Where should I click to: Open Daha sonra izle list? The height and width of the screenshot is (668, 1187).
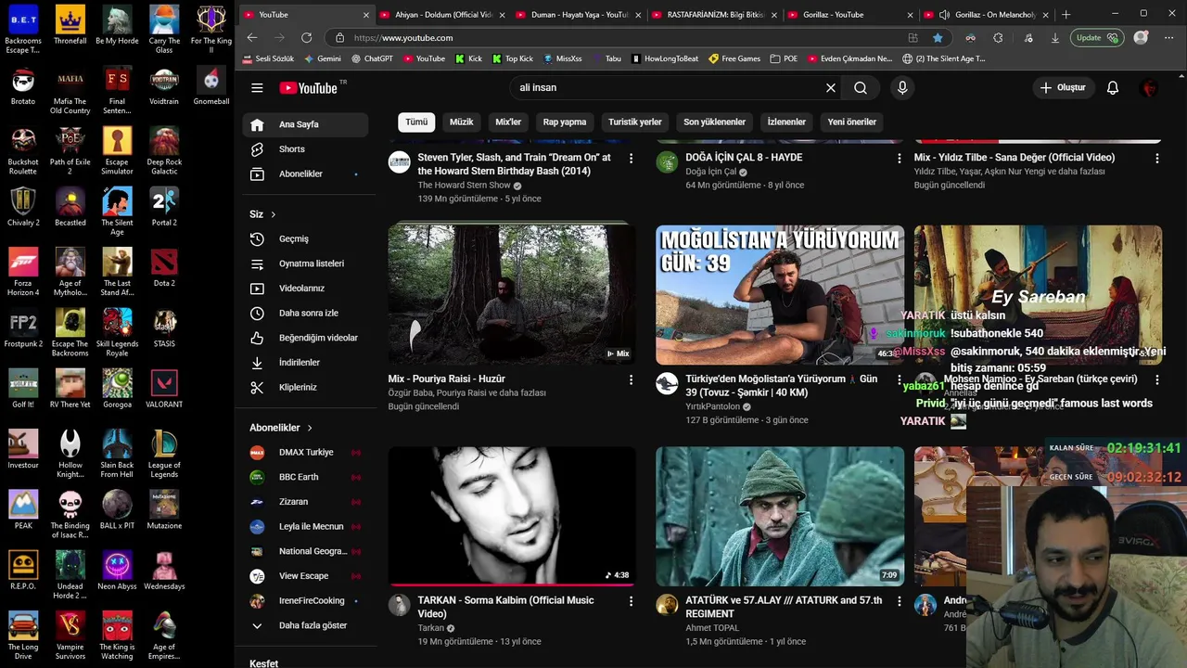pyautogui.click(x=305, y=313)
